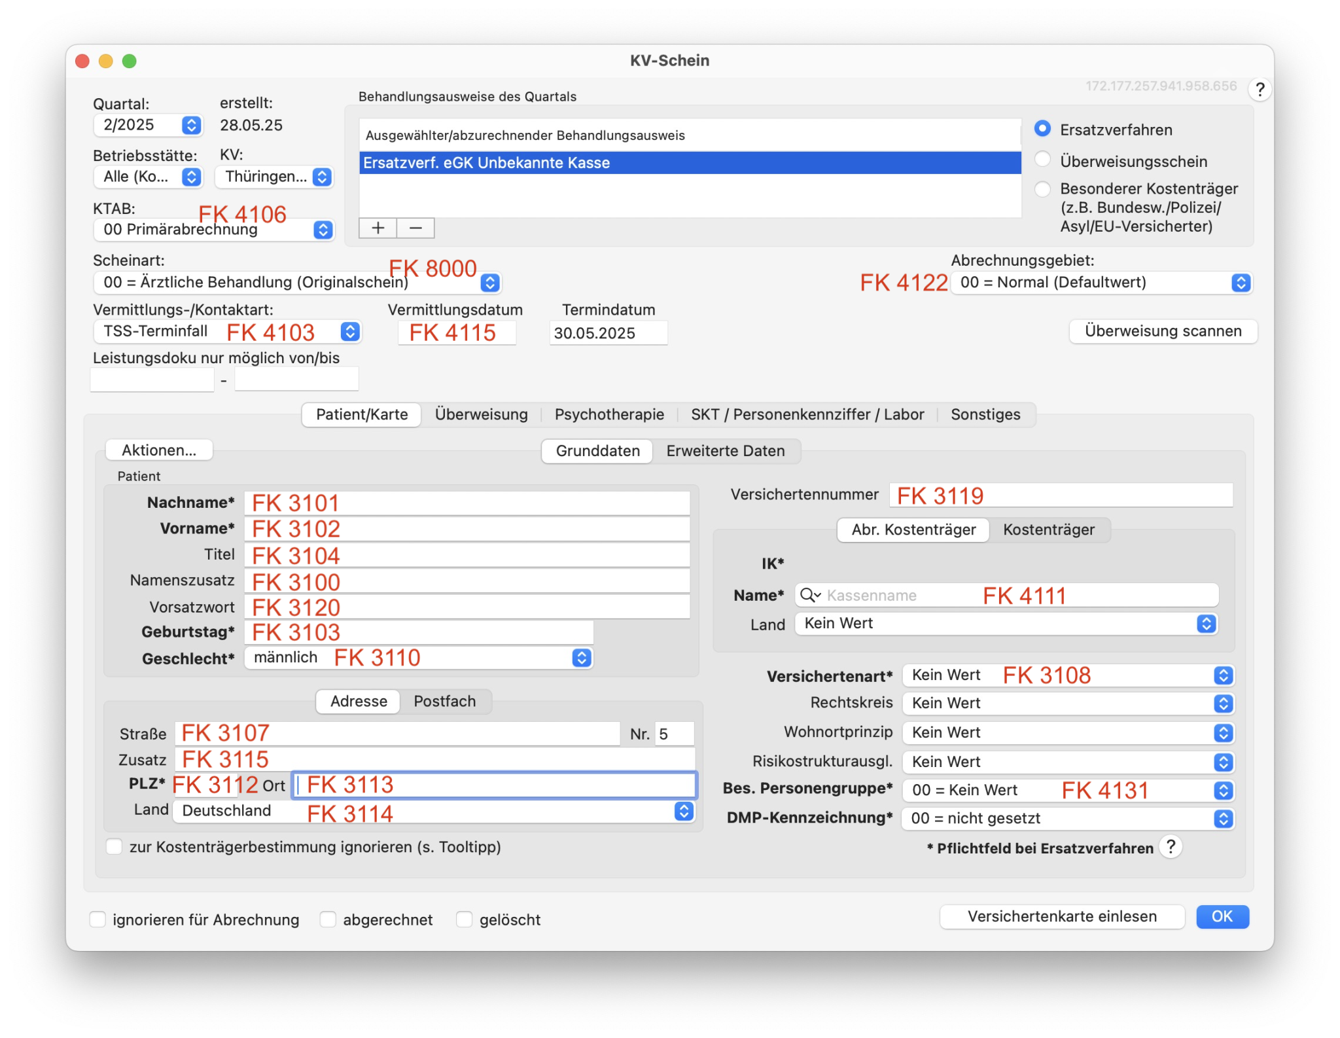Open help for Pflichtfeld bei Ersatzverfahren

1171,847
